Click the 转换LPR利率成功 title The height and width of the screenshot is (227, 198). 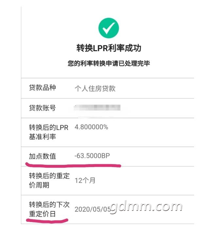(x=109, y=48)
